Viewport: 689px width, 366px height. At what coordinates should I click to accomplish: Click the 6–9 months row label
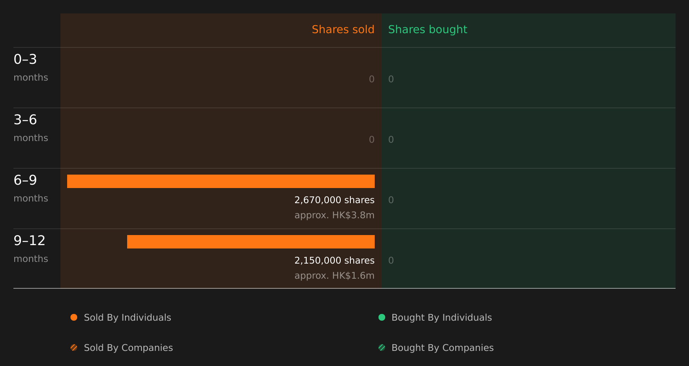31,188
